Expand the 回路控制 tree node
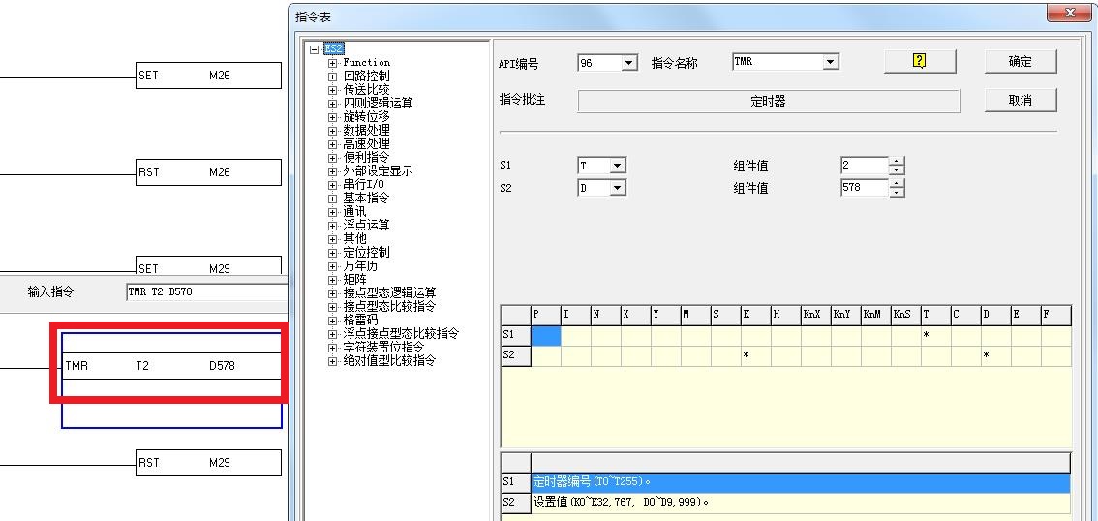 pos(333,76)
